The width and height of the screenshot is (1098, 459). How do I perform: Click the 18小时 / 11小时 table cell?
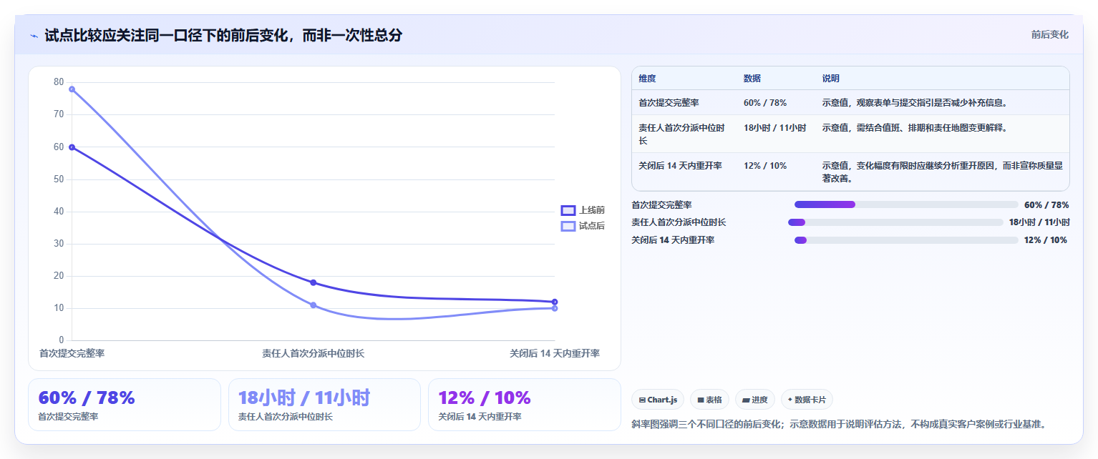774,128
